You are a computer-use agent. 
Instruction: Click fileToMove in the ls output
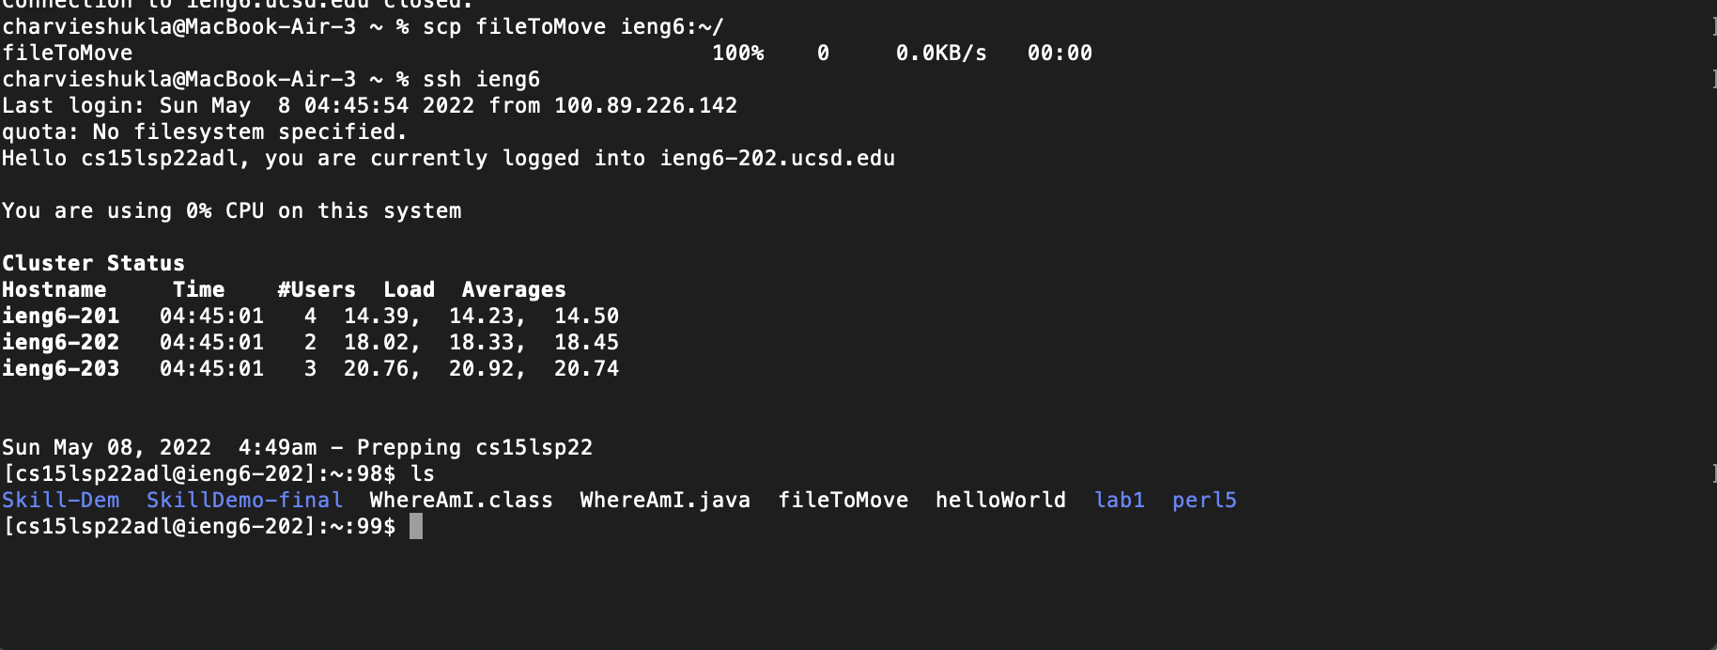(843, 500)
